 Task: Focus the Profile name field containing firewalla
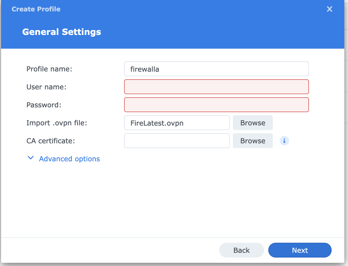216,69
